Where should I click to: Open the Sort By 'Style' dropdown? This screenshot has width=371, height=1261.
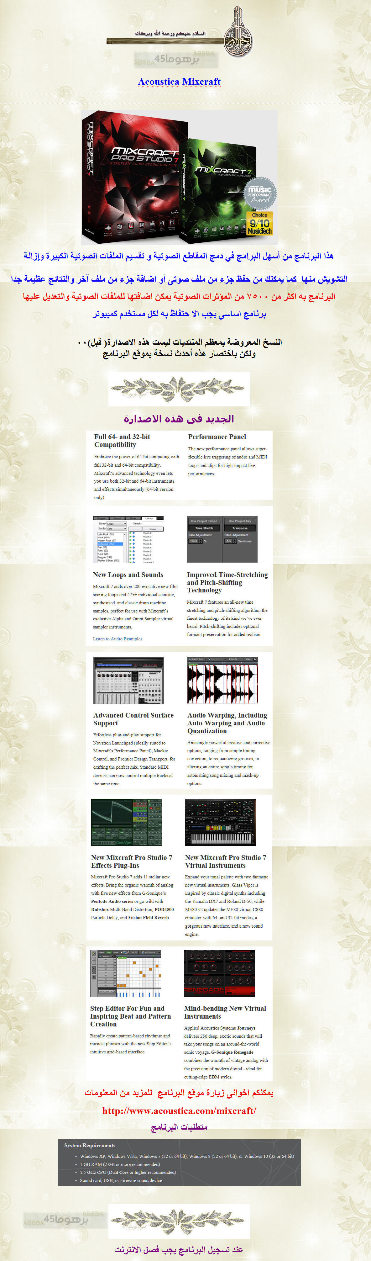116,529
